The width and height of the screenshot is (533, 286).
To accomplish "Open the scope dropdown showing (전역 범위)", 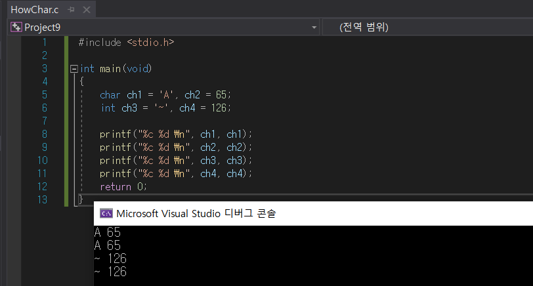I will 427,27.
